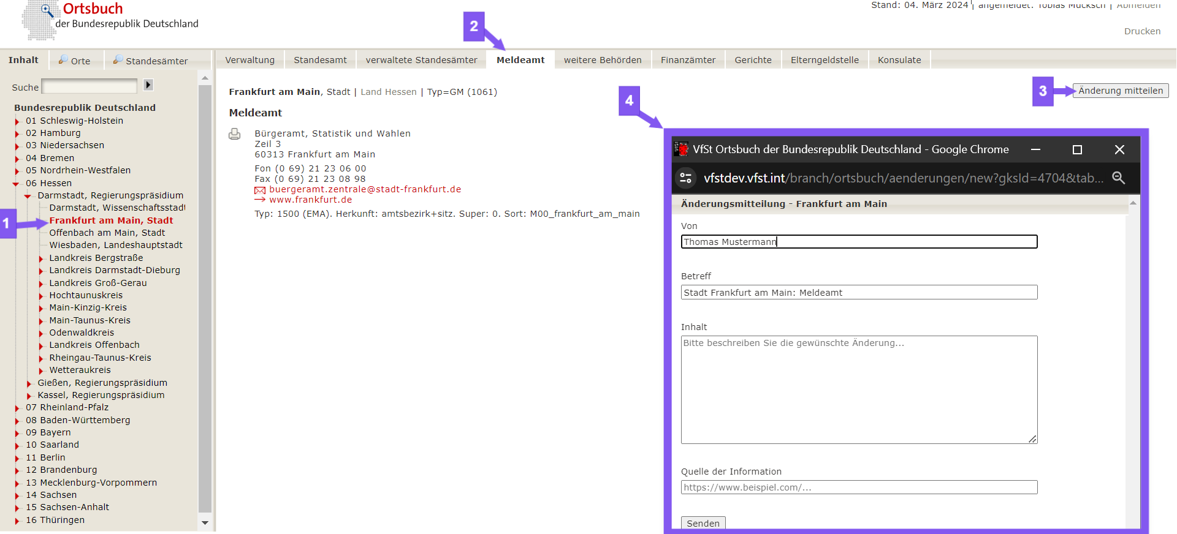This screenshot has height=534, width=1177.
Task: Expand Kassel, Regierungspräsidium node
Action: point(29,396)
